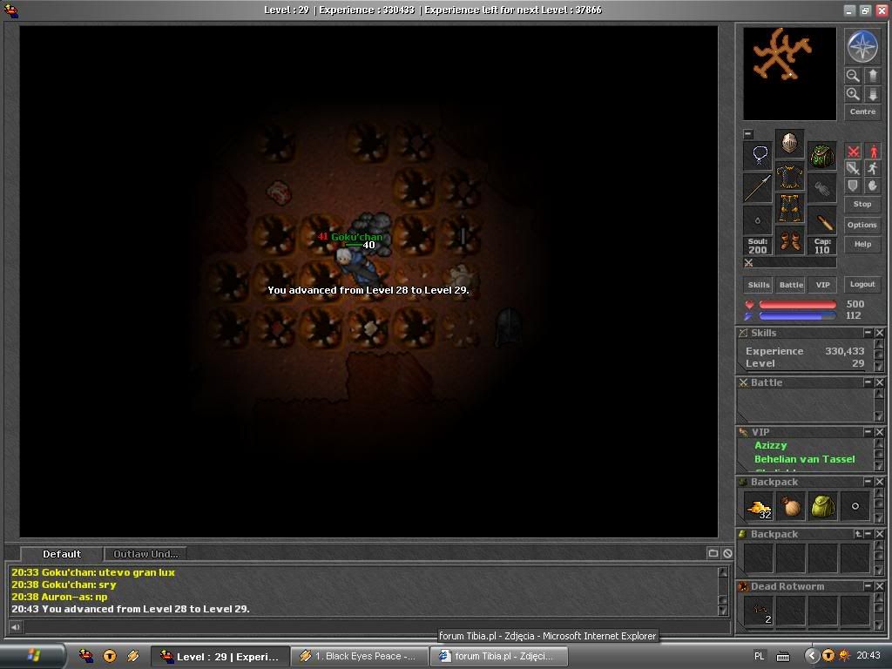
Task: Close the Dead Rotworm container
Action: [x=880, y=585]
